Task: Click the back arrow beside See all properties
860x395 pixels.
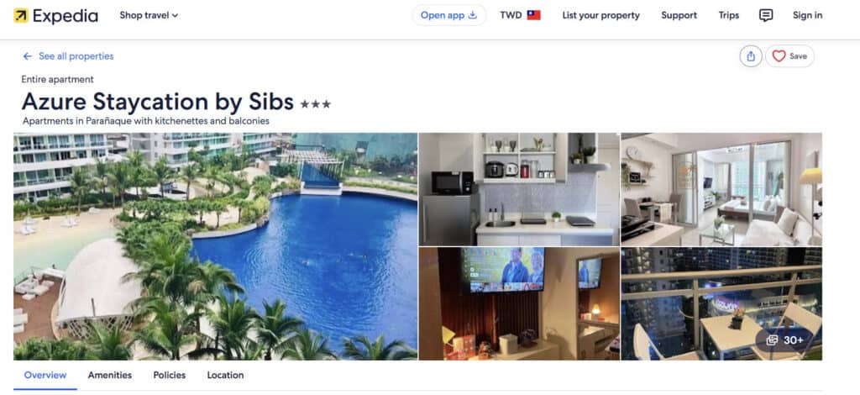Action: 28,56
